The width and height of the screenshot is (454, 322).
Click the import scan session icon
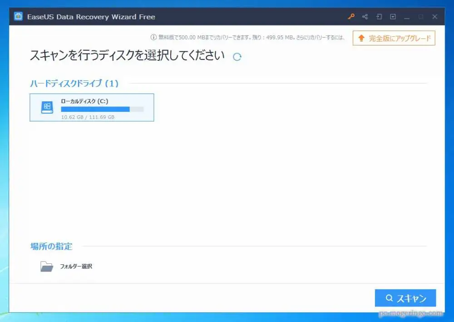tap(379, 17)
